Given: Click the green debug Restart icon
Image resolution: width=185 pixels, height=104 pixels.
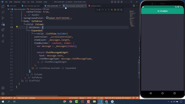Looking at the screenshot, I should click(x=115, y=10).
